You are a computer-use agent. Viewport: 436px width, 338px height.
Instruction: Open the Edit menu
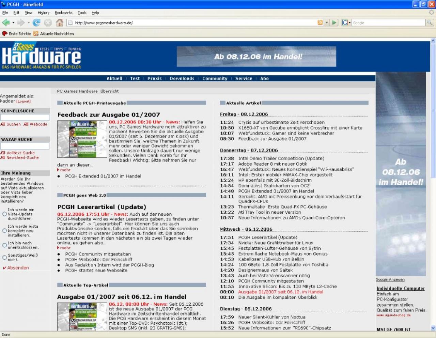coord(16,13)
